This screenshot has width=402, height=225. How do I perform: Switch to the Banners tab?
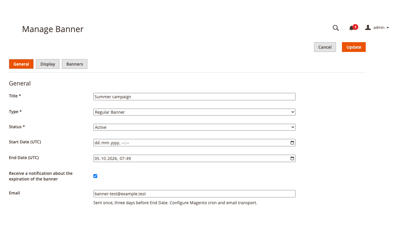tap(75, 64)
